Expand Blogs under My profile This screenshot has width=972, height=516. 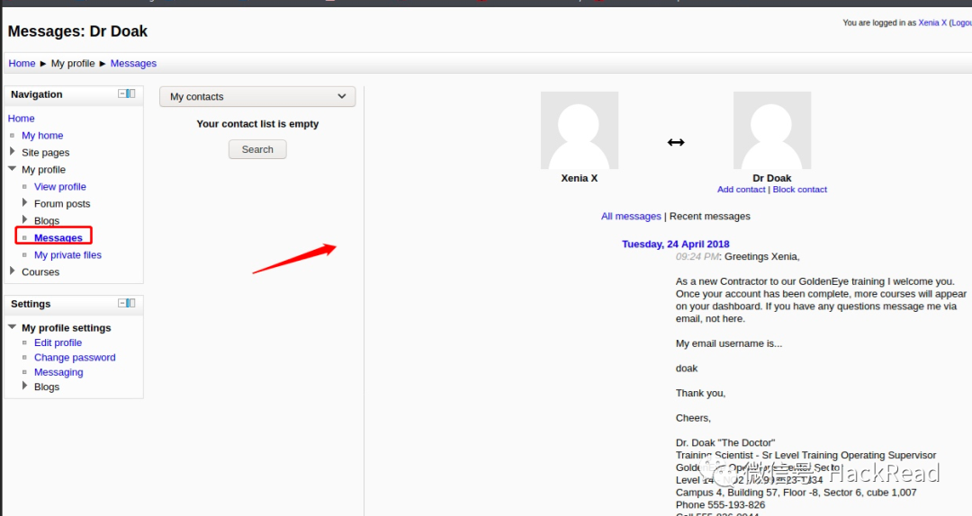click(x=25, y=219)
